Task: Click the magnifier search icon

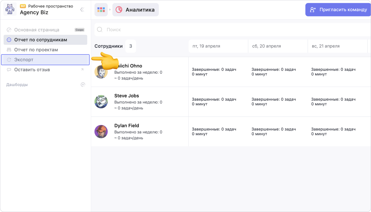Action: (100, 30)
